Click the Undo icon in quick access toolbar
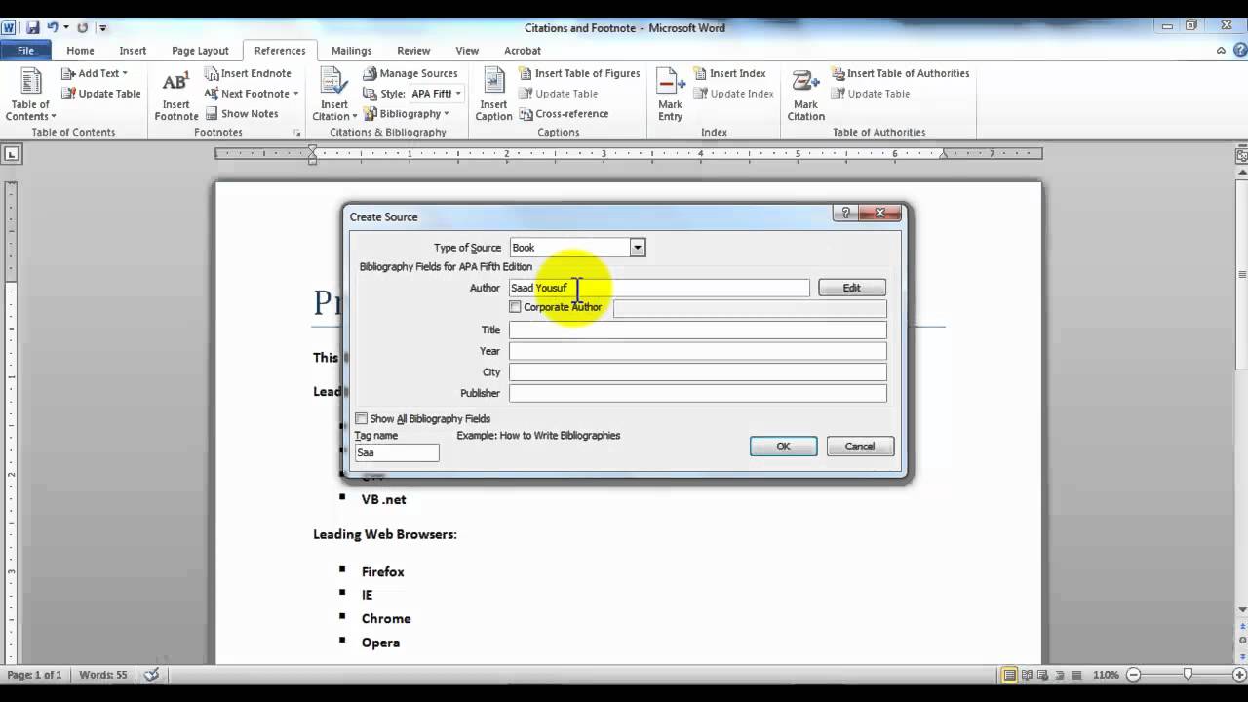The height and width of the screenshot is (702, 1248). (x=53, y=28)
